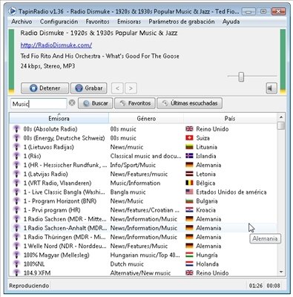Click the Iceland flag next to Islandia
This screenshot has width=293, height=297.
pos(189,156)
